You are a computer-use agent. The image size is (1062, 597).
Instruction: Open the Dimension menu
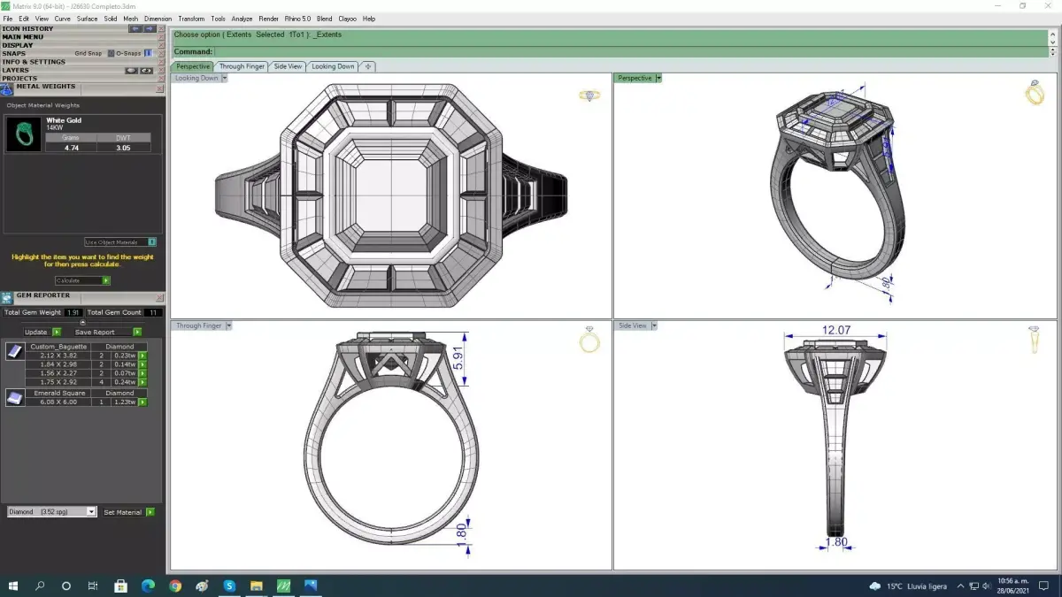pyautogui.click(x=158, y=19)
